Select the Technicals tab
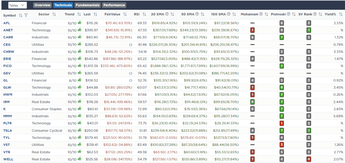The height and width of the screenshot is (163, 345). coord(63,5)
